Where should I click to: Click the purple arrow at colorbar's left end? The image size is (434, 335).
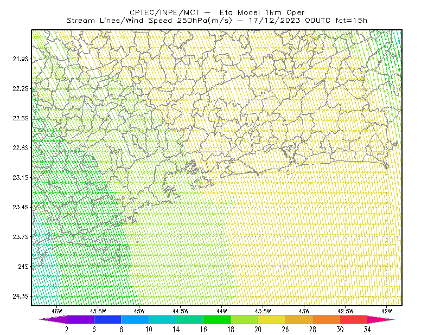point(53,319)
